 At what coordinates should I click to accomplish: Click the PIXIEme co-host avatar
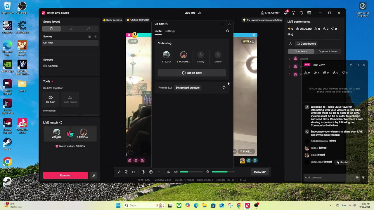[183, 55]
